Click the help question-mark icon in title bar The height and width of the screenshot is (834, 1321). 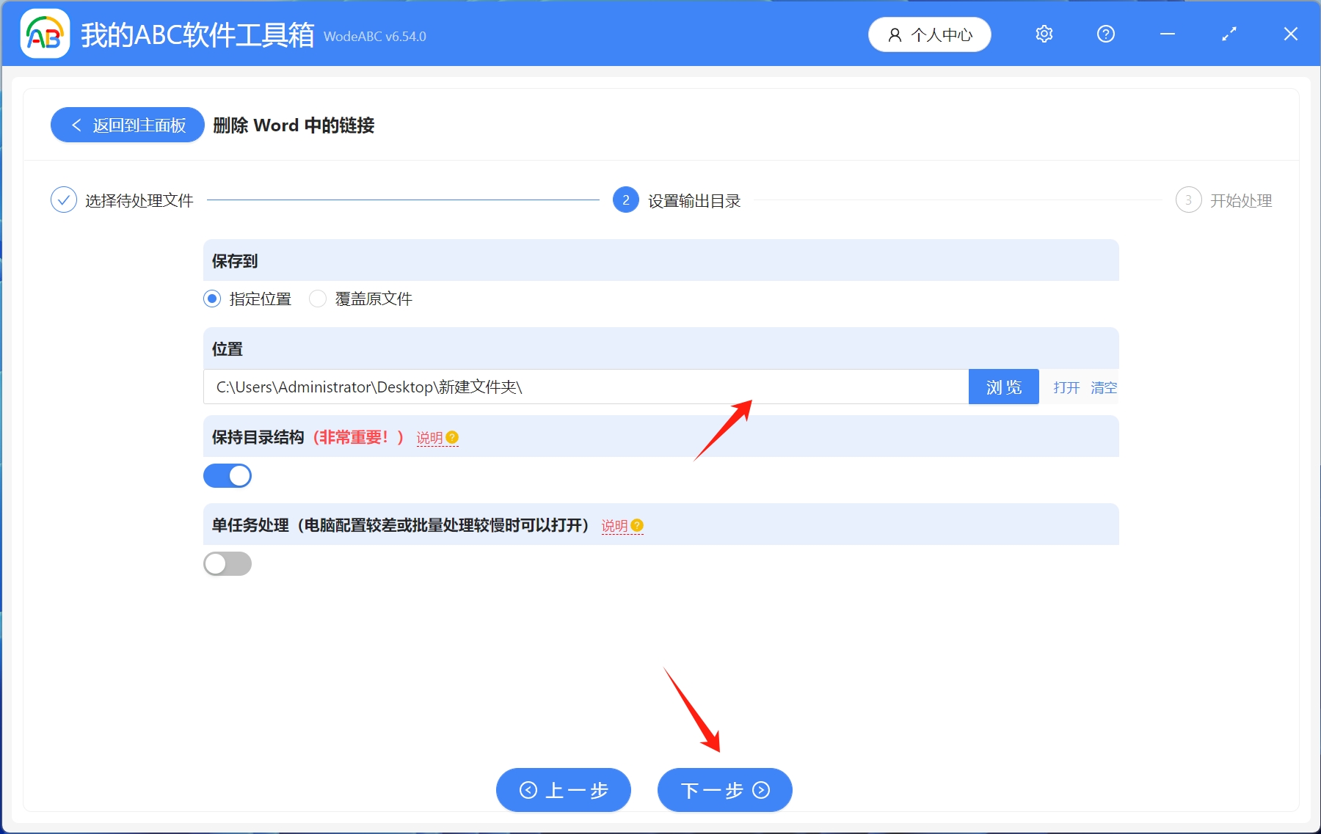1106,34
